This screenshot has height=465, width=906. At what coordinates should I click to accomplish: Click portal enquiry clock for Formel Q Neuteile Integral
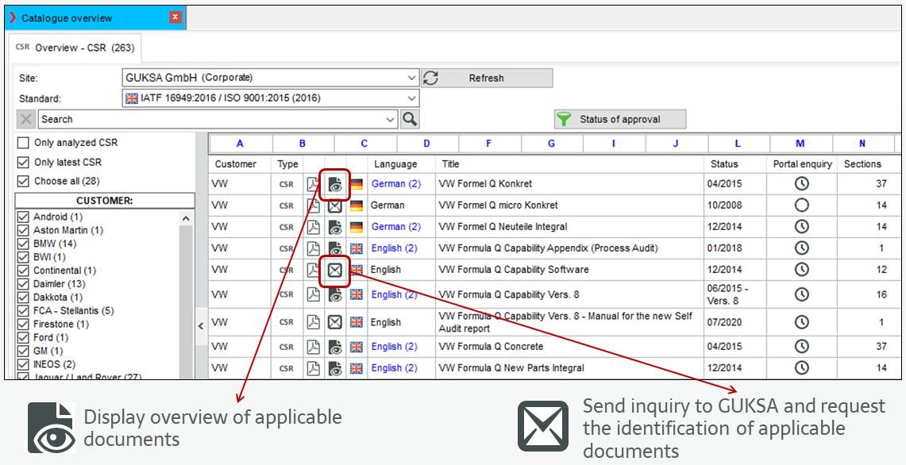coord(801,226)
